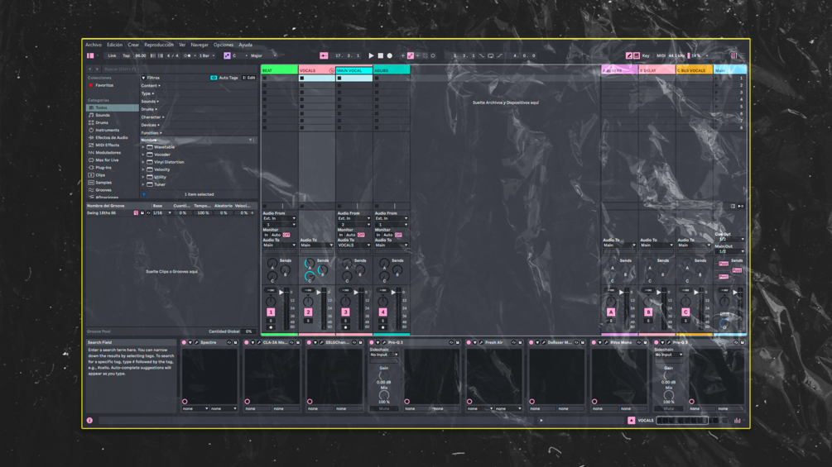The width and height of the screenshot is (832, 467).
Task: Solo the BEAT track with S button
Action: [271, 321]
